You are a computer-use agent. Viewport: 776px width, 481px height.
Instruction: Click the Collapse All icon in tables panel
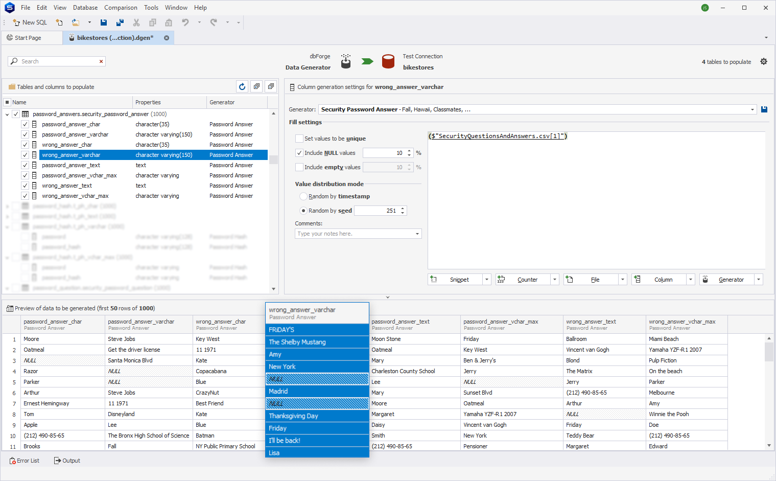pos(271,87)
